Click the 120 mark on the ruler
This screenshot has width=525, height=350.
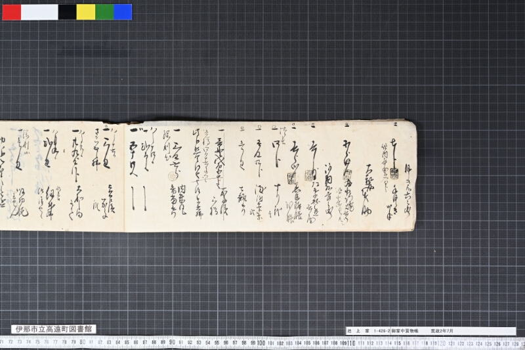[441, 343]
